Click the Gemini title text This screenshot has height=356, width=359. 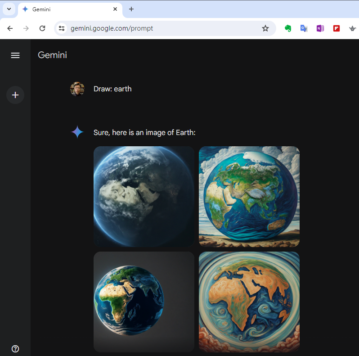point(53,55)
